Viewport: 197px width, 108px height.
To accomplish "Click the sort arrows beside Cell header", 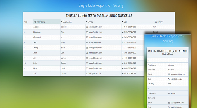I will point(122,22).
